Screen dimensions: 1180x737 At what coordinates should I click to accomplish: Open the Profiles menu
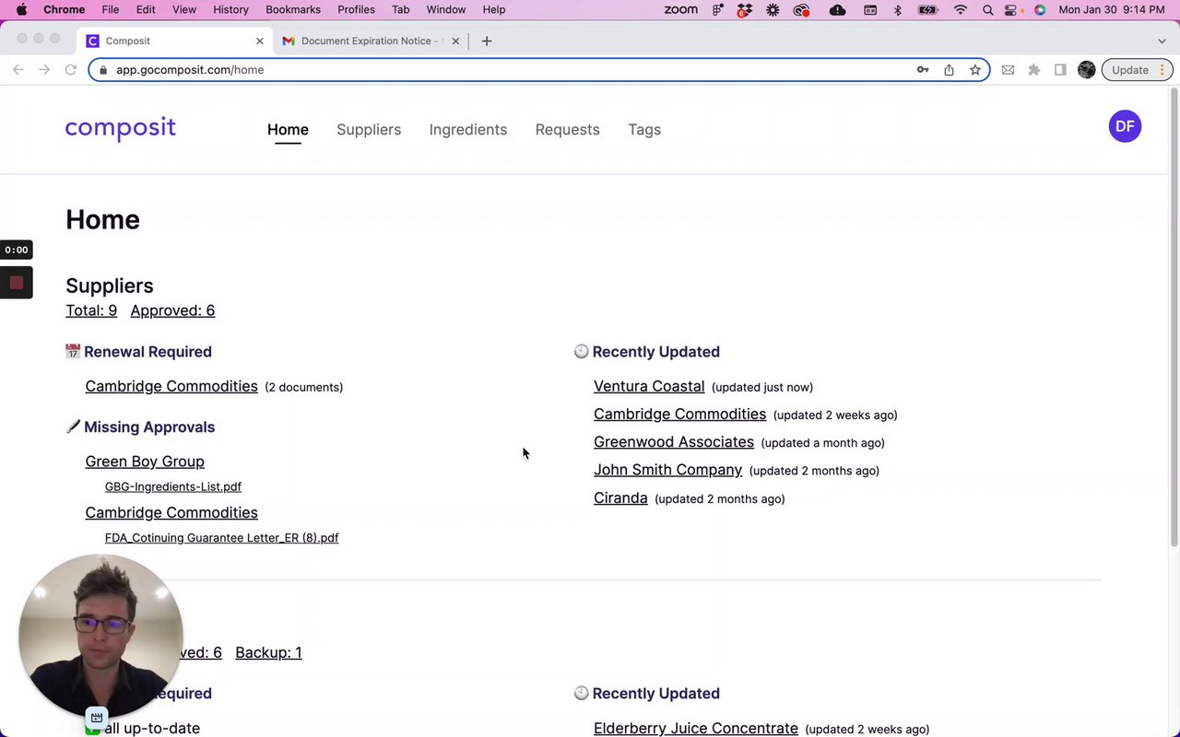tap(356, 9)
